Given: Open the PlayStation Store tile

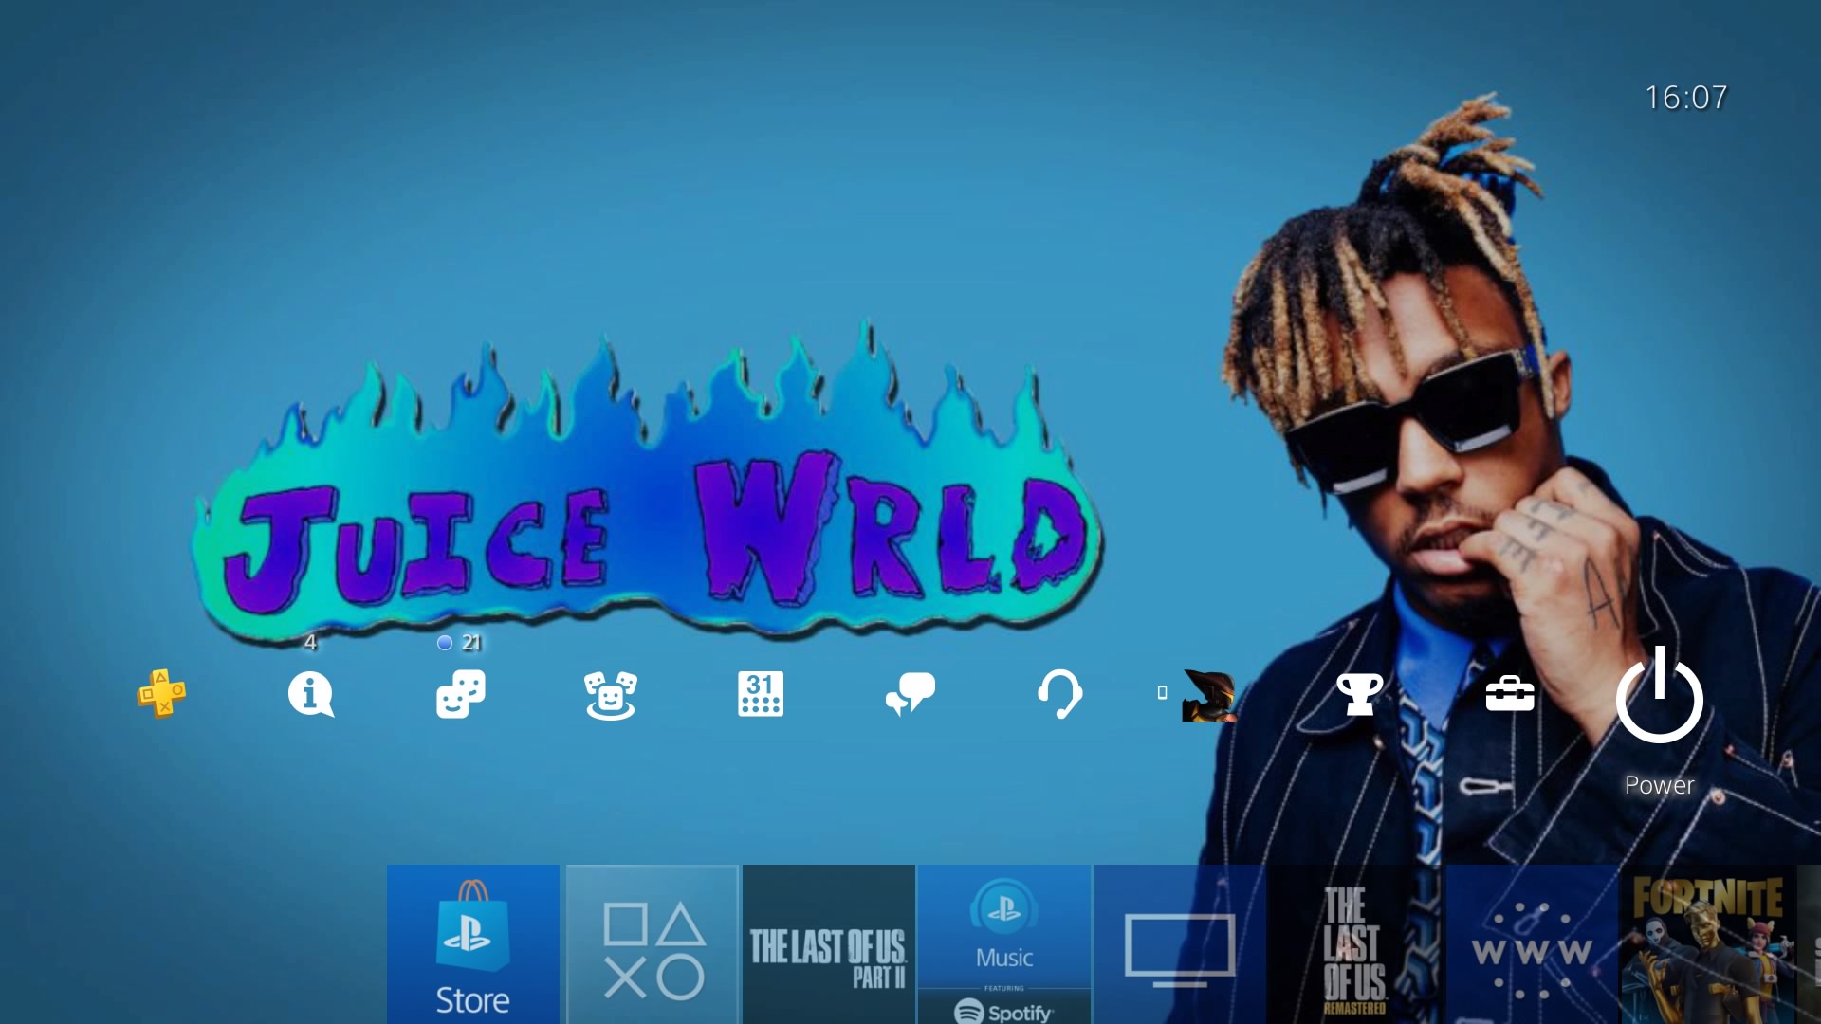Looking at the screenshot, I should [472, 944].
